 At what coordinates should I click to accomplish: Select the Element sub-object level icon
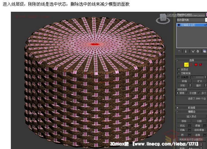(x=200, y=64)
